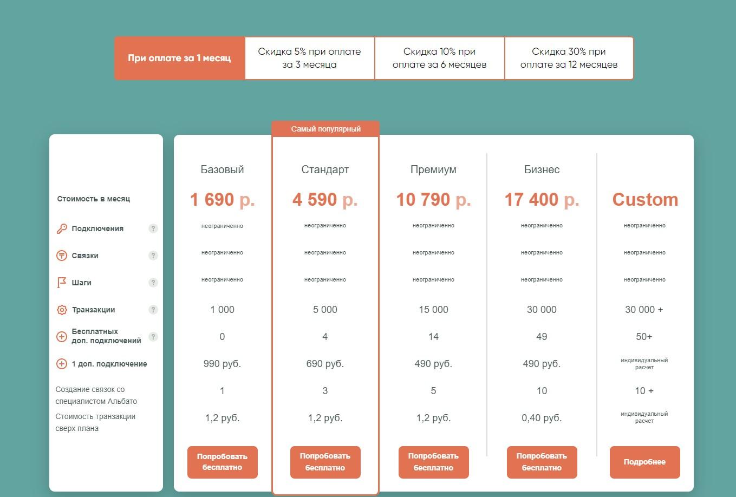Screen dimensions: 736x497
Task: Click the 690 руб. extra connection price
Action: coord(325,364)
